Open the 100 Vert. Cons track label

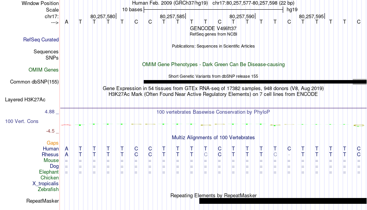[22, 121]
